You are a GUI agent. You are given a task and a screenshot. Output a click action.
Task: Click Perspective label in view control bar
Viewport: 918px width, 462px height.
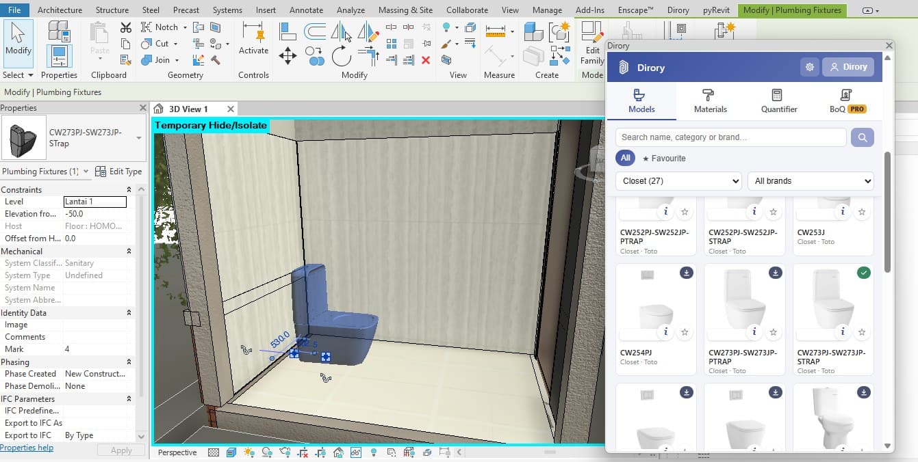[x=177, y=452]
